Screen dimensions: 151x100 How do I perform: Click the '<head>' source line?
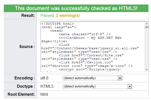[57, 31]
